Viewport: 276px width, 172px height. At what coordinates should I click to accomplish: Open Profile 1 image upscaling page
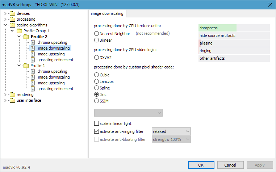tap(51, 83)
